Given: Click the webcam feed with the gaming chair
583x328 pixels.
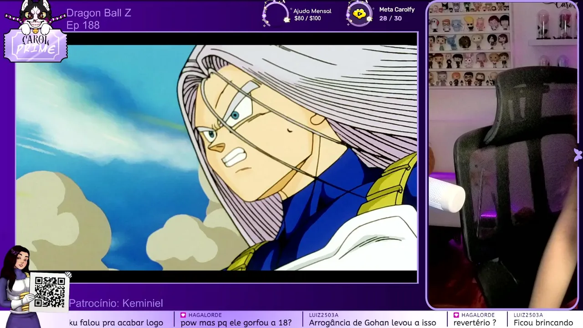Looking at the screenshot, I should (x=503, y=155).
